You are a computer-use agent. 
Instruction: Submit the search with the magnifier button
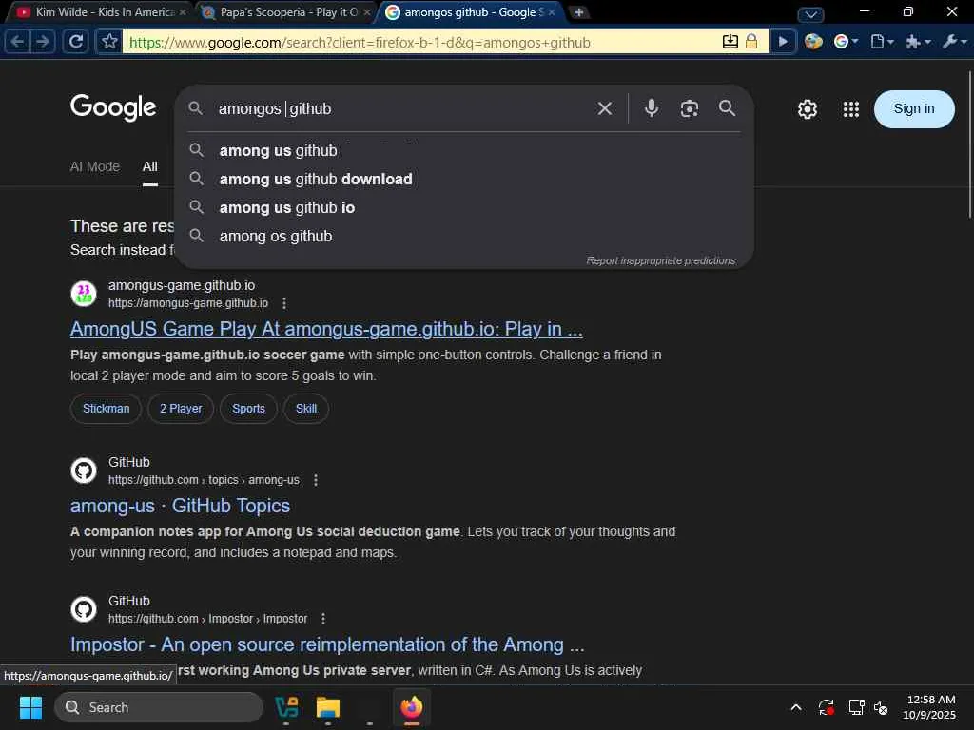coord(727,108)
